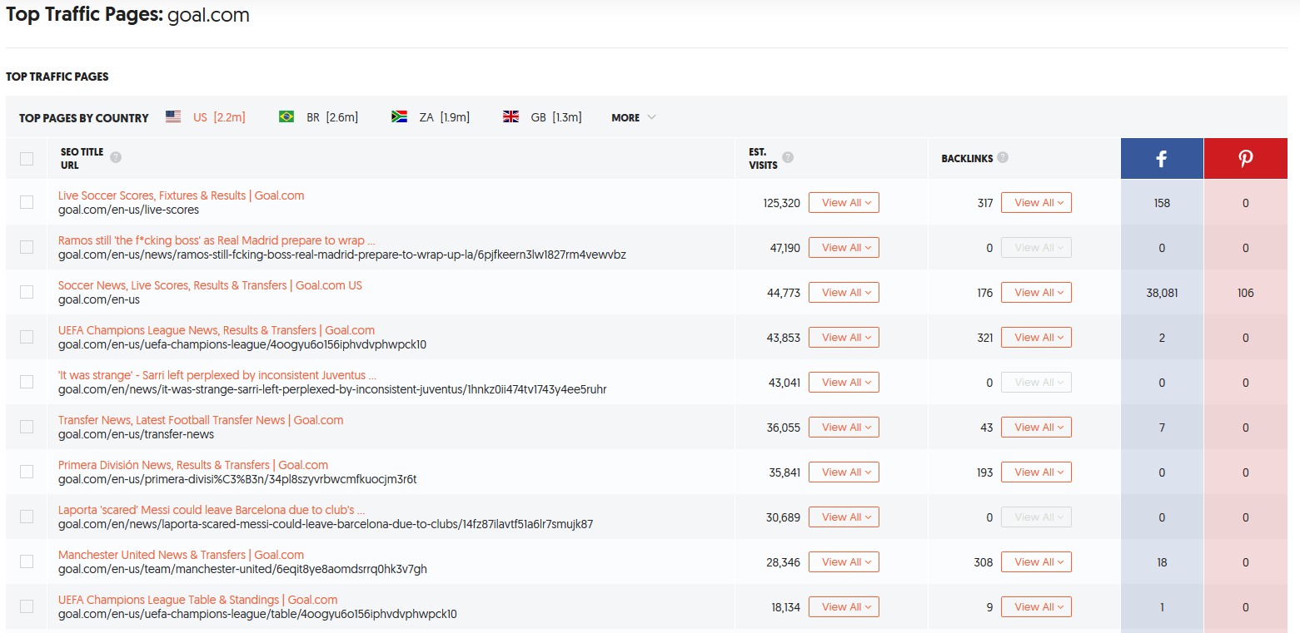
Task: Check the Primera División News row checkbox
Action: tap(27, 472)
